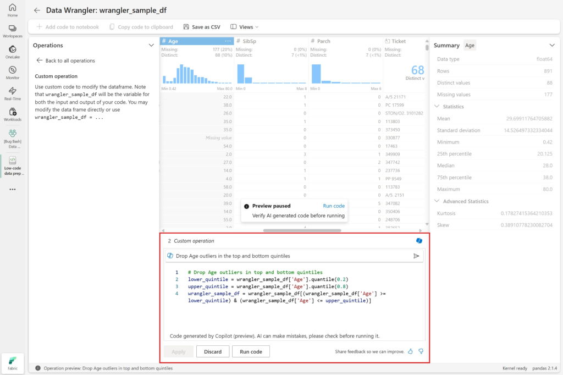
Task: Click Run code link in preview paused popup
Action: point(334,206)
